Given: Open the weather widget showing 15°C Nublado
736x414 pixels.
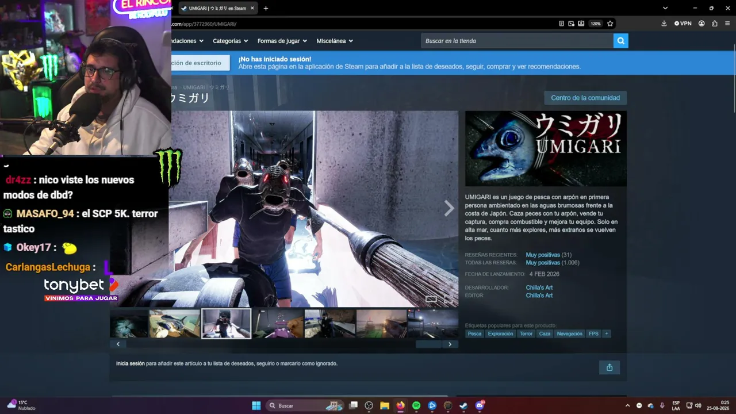Looking at the screenshot, I should coord(21,405).
